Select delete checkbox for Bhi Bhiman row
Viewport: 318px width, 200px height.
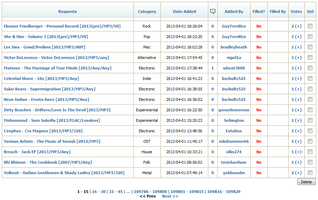point(310,162)
